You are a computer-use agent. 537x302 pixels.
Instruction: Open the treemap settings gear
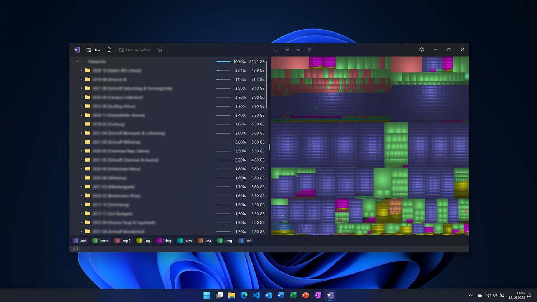pyautogui.click(x=421, y=50)
